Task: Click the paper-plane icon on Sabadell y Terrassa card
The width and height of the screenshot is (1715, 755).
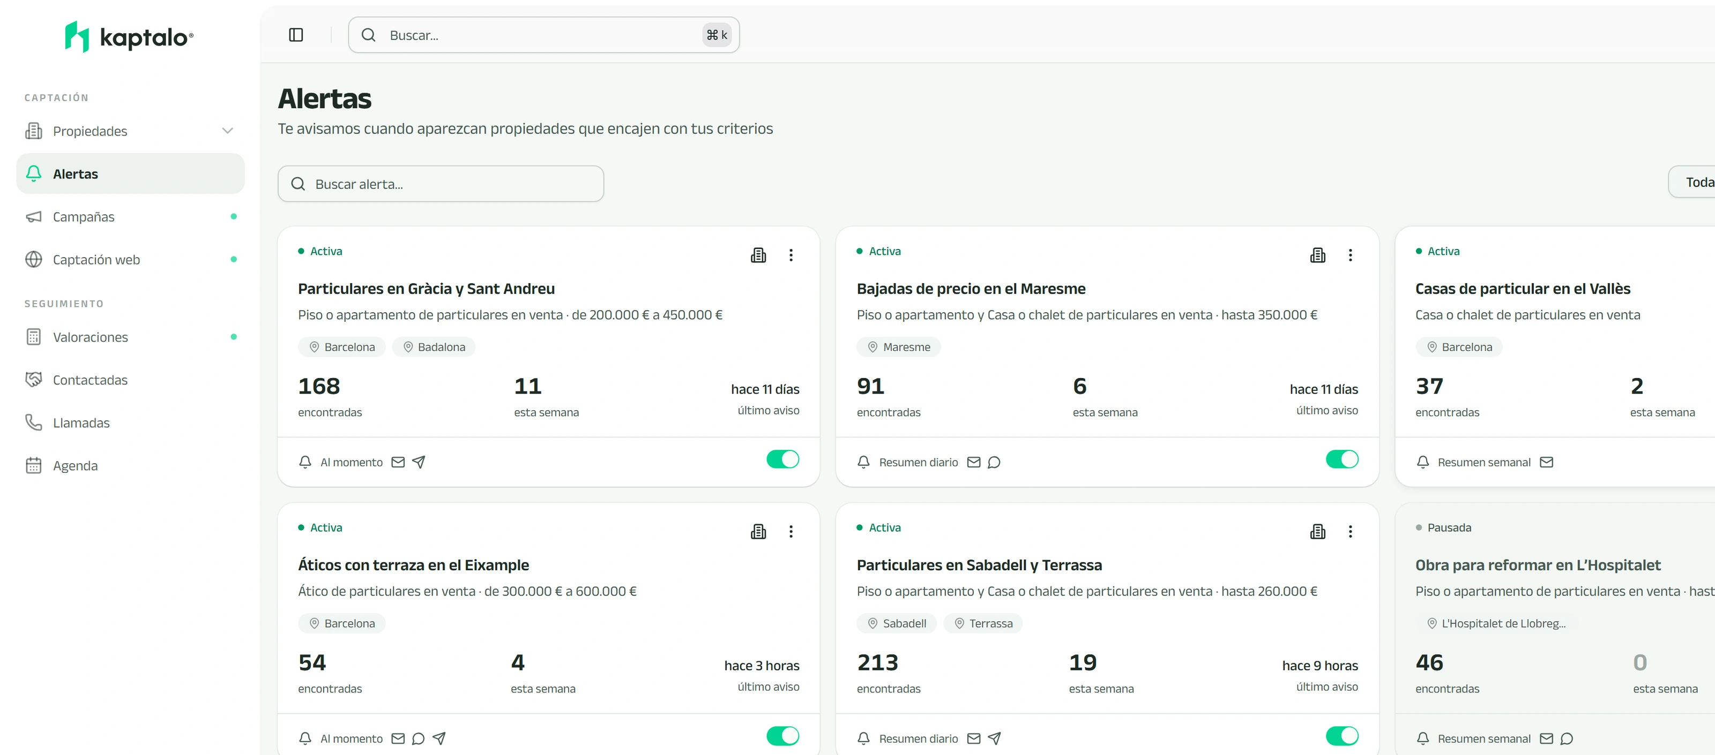Action: coord(994,738)
